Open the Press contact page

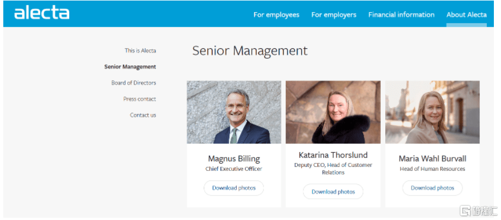pos(139,99)
